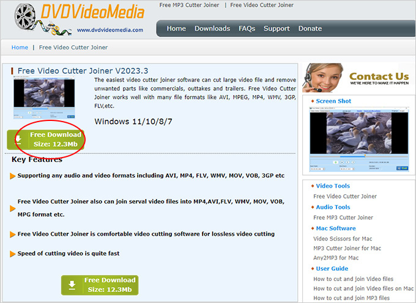The height and width of the screenshot is (303, 416).
Task: Click the red diamond bullet beside Mac Software
Action: pyautogui.click(x=313, y=228)
